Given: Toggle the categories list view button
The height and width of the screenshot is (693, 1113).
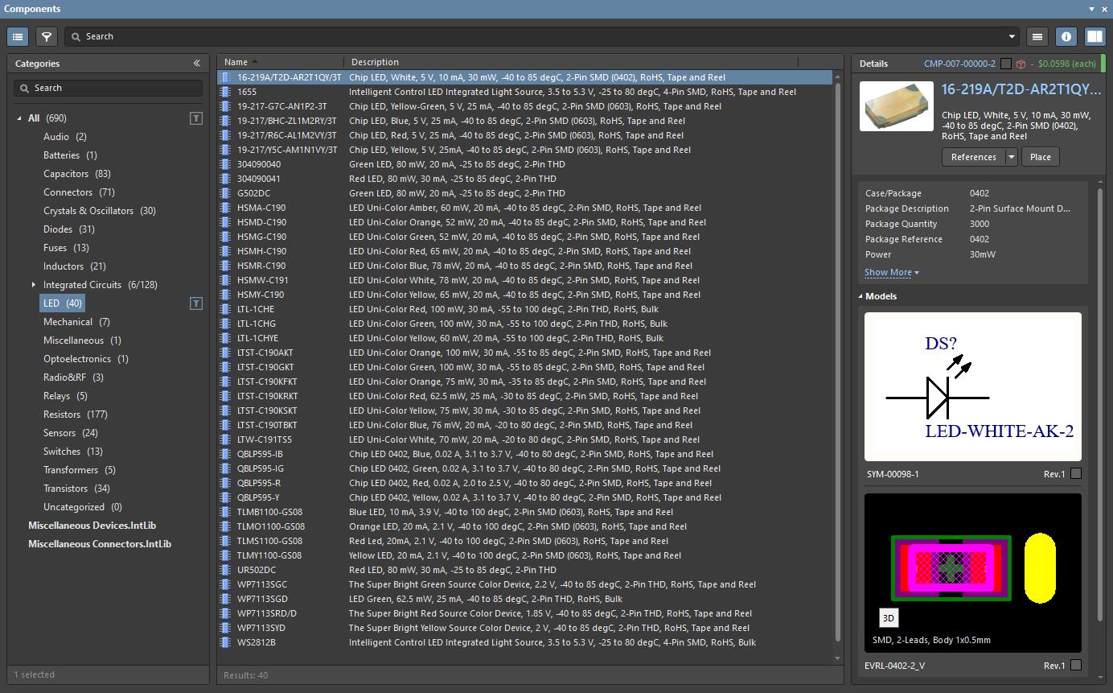Looking at the screenshot, I should click(18, 36).
